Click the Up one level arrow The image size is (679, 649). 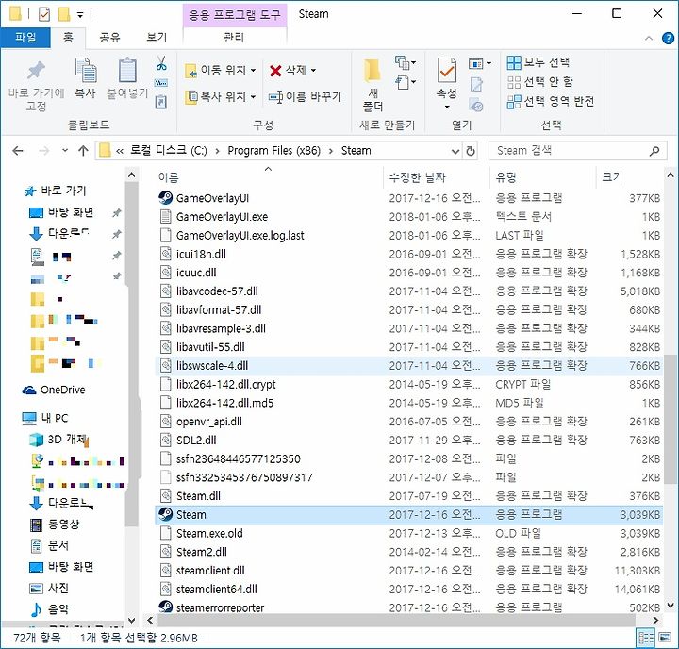83,151
